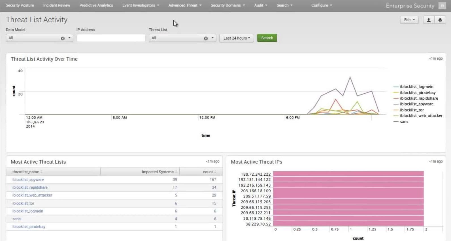The image size is (451, 241).
Task: Go to the Predictive Analytics tab
Action: pyautogui.click(x=96, y=5)
